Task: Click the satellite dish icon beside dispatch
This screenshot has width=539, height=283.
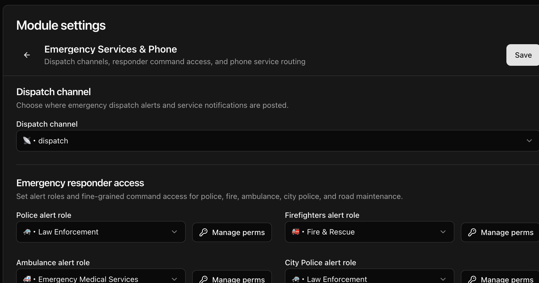Action: tap(27, 140)
